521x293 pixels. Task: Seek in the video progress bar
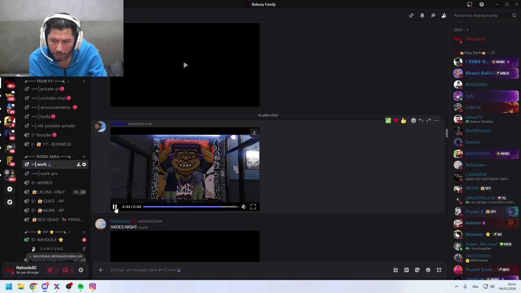coord(190,207)
